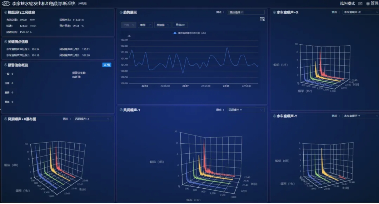Open the 风洞噪声+X 测点 dropdown
Viewport: 379px width, 204px height.
92,119
